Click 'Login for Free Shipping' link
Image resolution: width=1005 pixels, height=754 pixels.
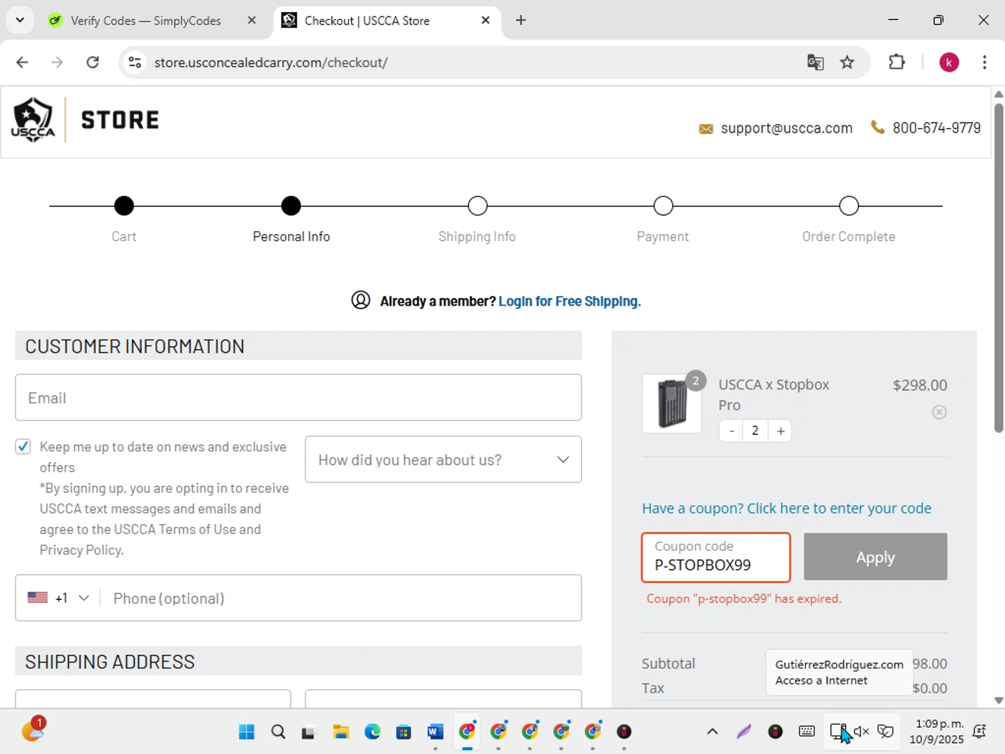click(569, 301)
